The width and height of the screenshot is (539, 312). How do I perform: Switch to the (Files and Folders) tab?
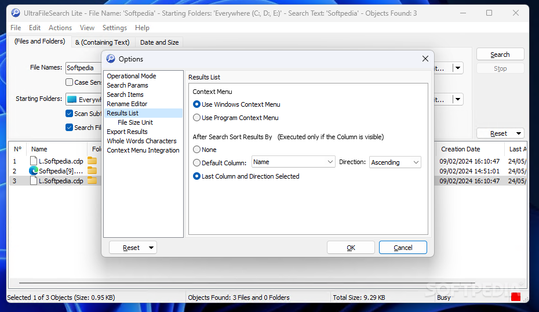tap(40, 42)
